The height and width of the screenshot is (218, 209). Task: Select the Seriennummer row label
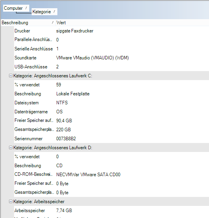pyautogui.click(x=29, y=139)
